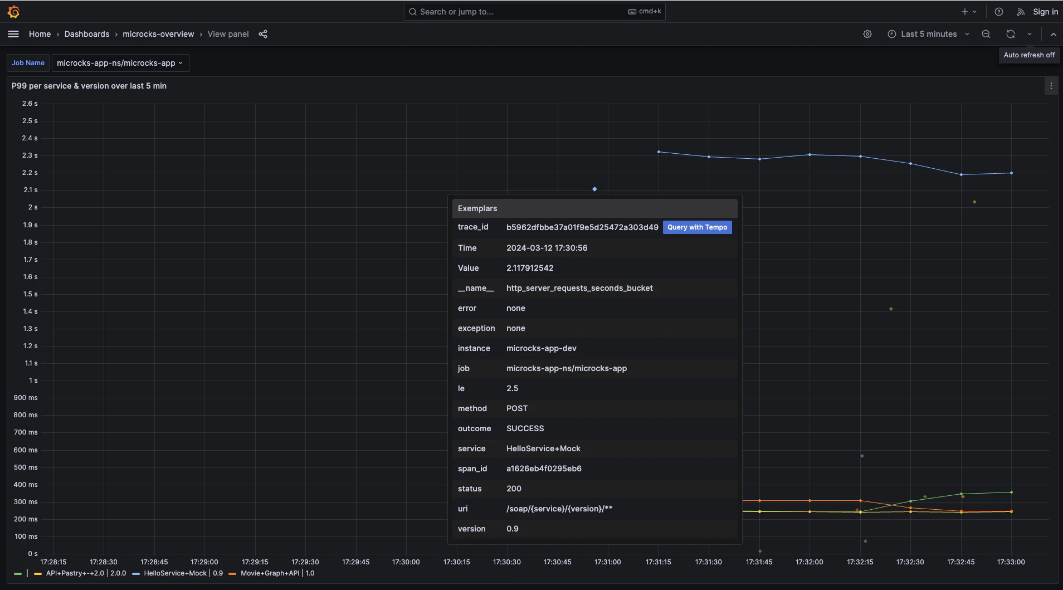This screenshot has width=1063, height=590.
Task: Expand the Job Name variable dropdown
Action: [120, 63]
